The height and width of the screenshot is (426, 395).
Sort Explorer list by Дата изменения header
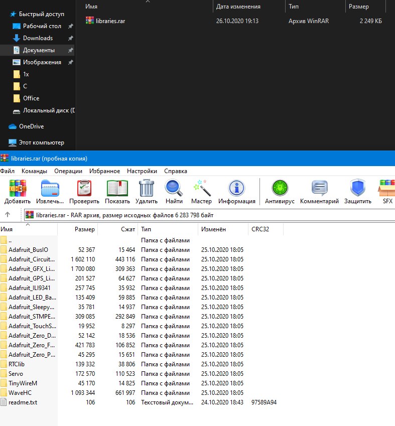pyautogui.click(x=249, y=7)
